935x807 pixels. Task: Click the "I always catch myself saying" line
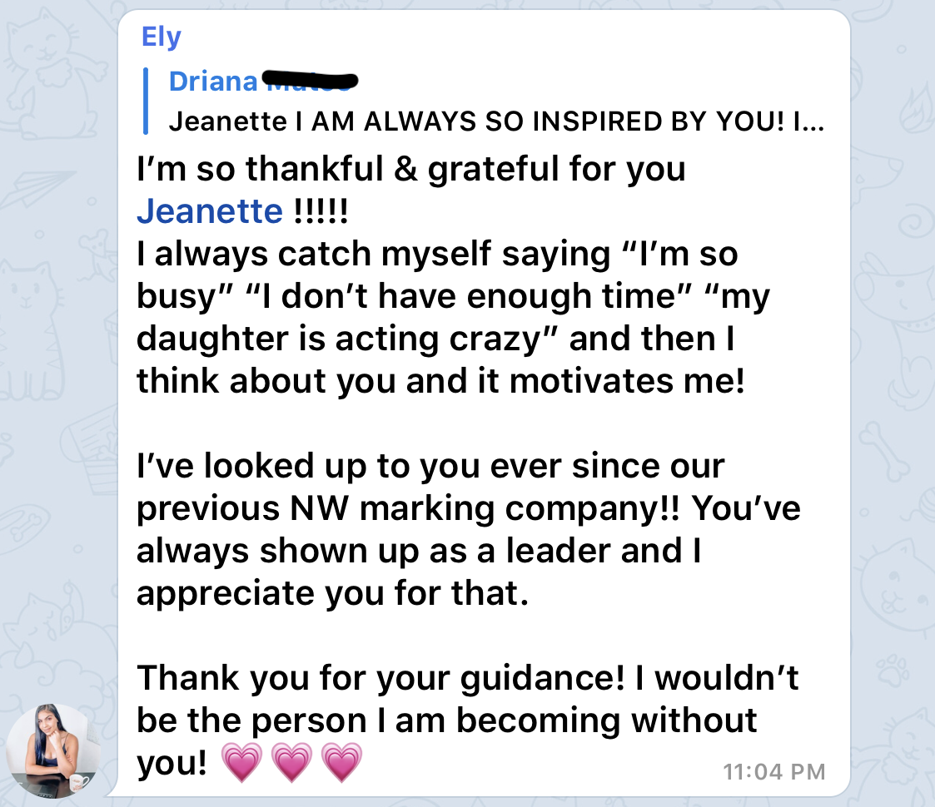point(437,254)
